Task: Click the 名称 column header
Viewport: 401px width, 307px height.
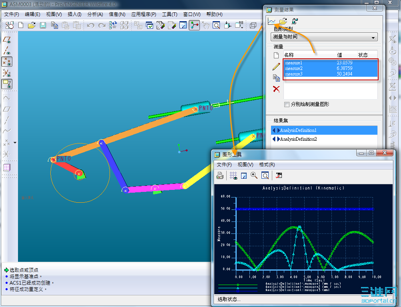Action: tap(289, 55)
